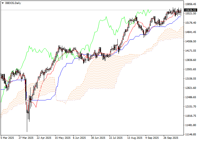Click the 14506.30 price axis value
The image size is (198, 141).
pyautogui.click(x=190, y=41)
